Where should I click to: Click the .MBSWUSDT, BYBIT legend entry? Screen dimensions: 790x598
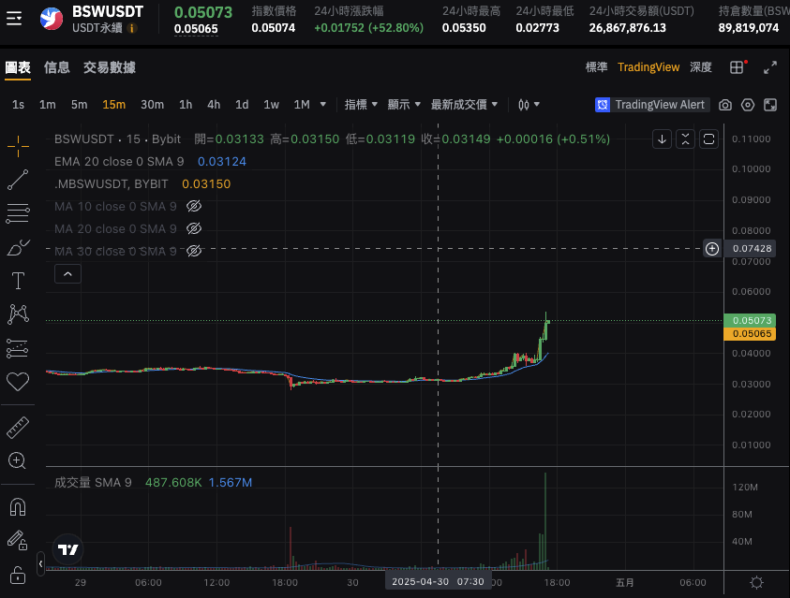(x=111, y=184)
